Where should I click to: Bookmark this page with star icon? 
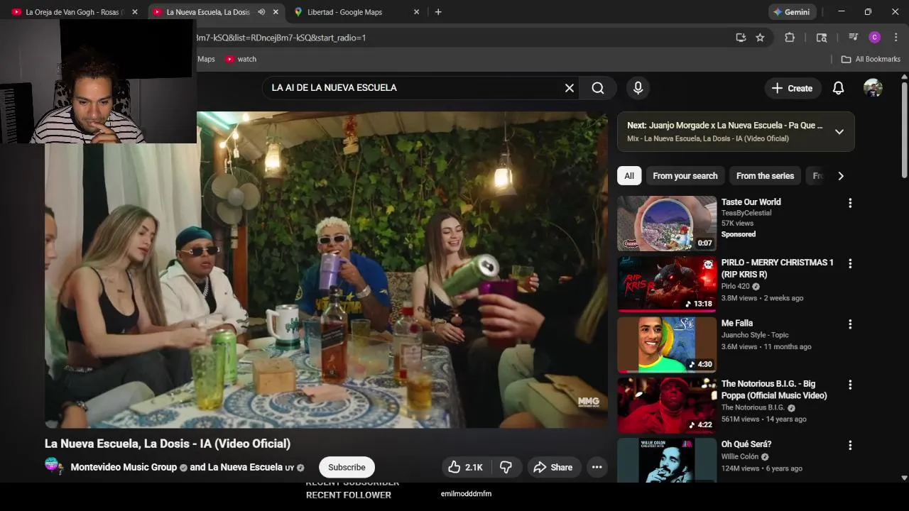(x=760, y=38)
